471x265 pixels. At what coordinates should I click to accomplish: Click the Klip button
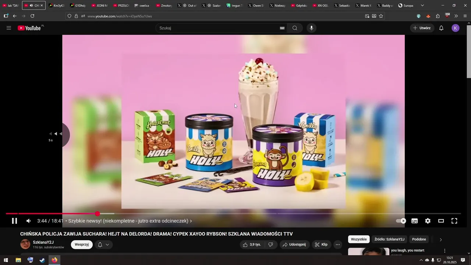pyautogui.click(x=321, y=244)
